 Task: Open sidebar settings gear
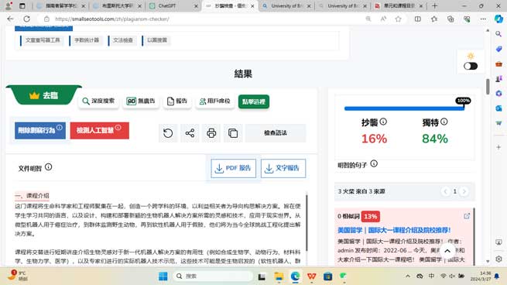click(x=498, y=259)
